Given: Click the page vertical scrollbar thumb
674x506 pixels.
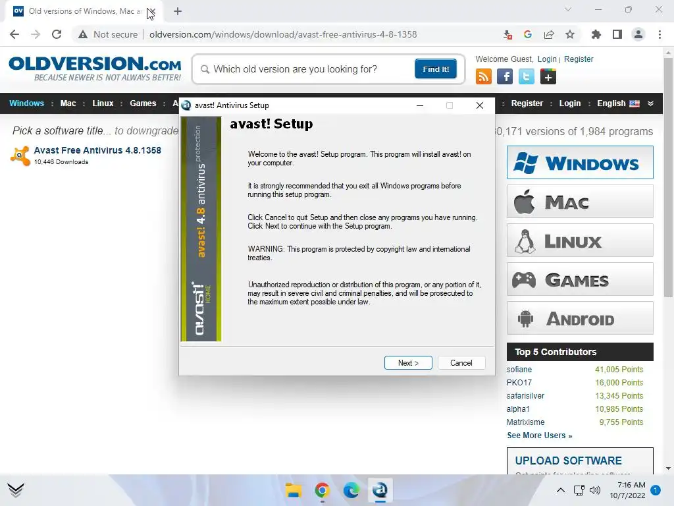Looking at the screenshot, I should point(668,177).
